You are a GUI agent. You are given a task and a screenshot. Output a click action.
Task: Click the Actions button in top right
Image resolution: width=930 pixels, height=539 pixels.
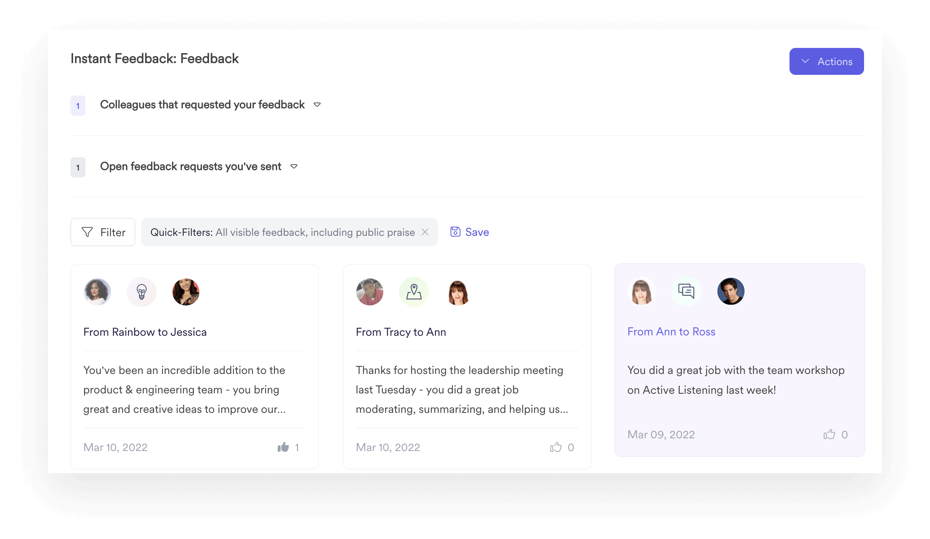point(827,62)
